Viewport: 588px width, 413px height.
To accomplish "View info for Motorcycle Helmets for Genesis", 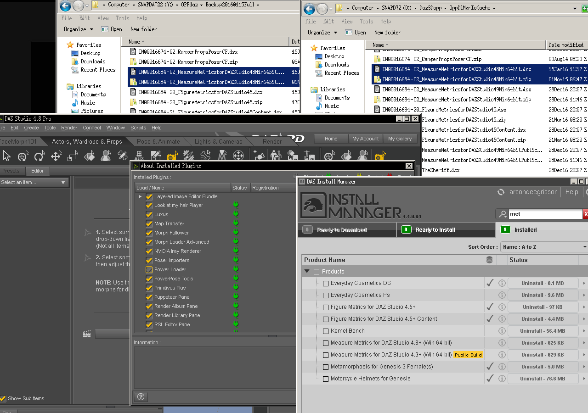I will [502, 379].
